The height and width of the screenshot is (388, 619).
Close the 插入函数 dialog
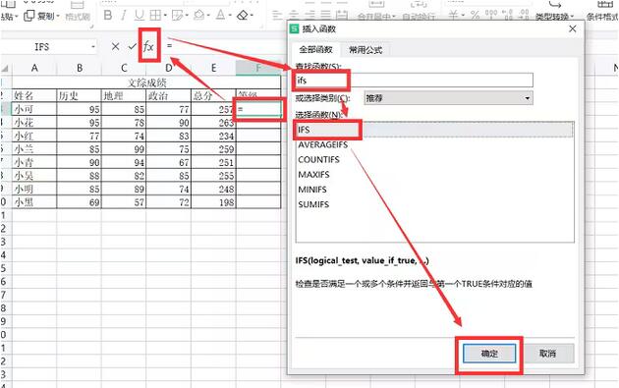(573, 28)
